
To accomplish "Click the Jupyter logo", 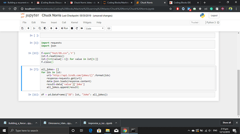I will pyautogui.click(x=30, y=15).
